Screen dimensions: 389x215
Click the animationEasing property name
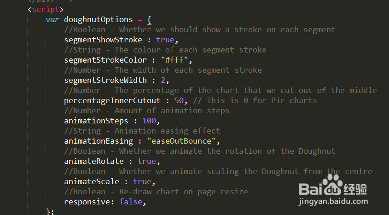(x=99, y=141)
